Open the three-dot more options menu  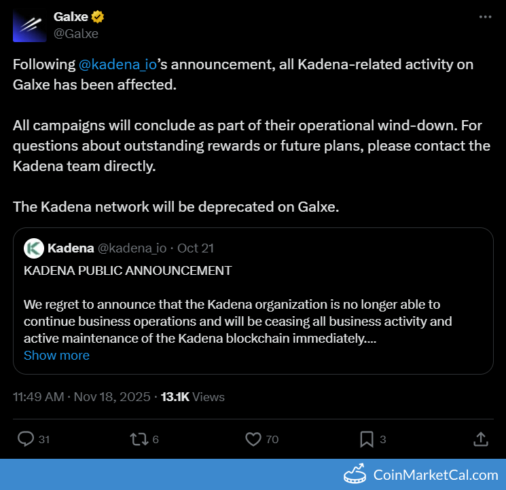pyautogui.click(x=484, y=17)
